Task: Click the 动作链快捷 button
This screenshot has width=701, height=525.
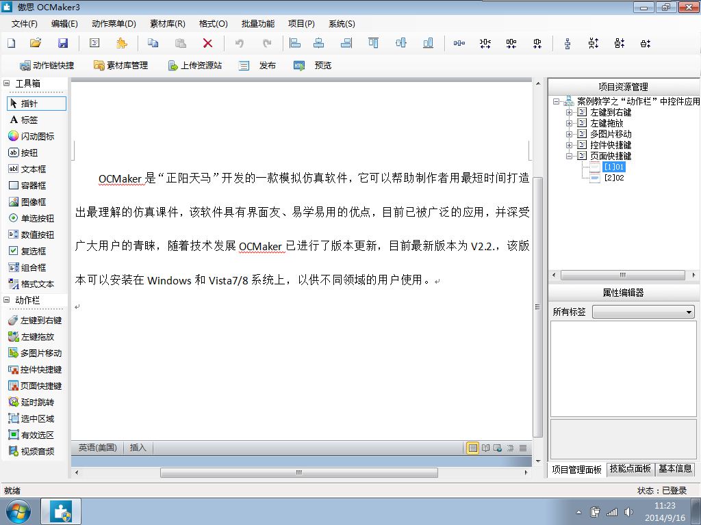Action: pyautogui.click(x=47, y=66)
